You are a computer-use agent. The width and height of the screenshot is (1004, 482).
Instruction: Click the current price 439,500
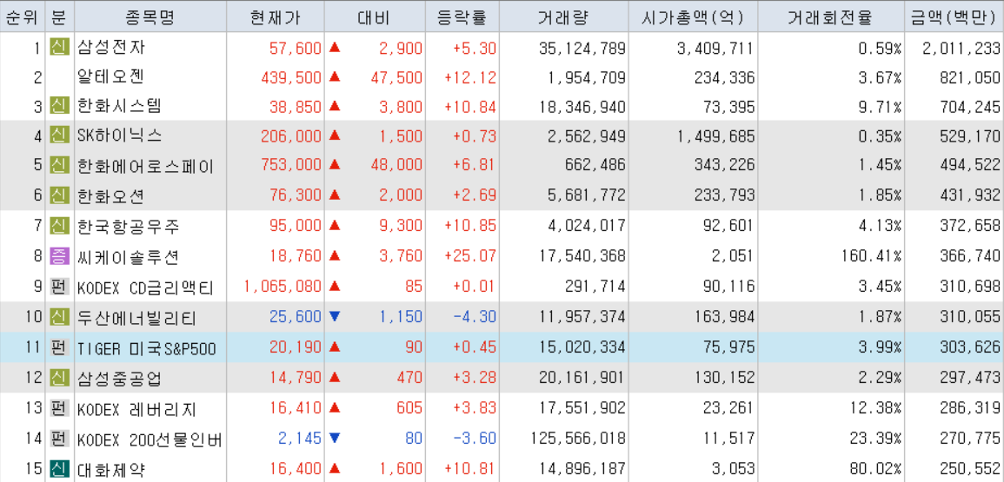coord(290,78)
